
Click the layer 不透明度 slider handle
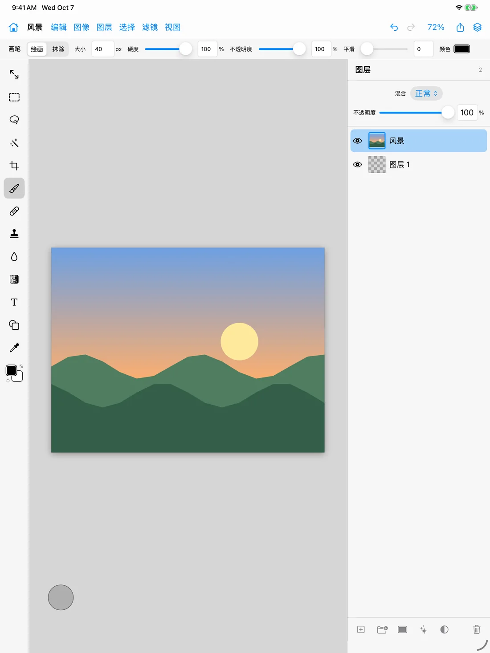[448, 113]
